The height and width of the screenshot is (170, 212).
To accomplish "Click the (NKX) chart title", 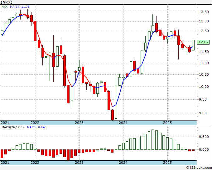I will point(7,2).
